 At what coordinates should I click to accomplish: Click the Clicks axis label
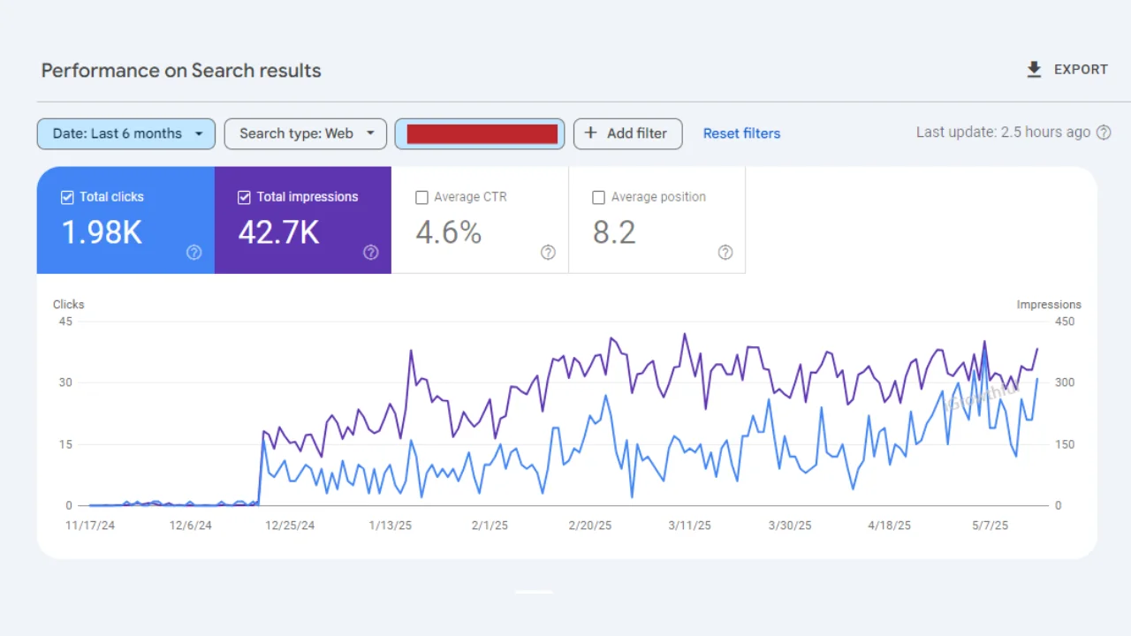click(x=68, y=304)
